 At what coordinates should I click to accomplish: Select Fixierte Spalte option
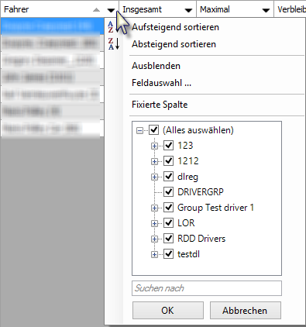pos(160,105)
